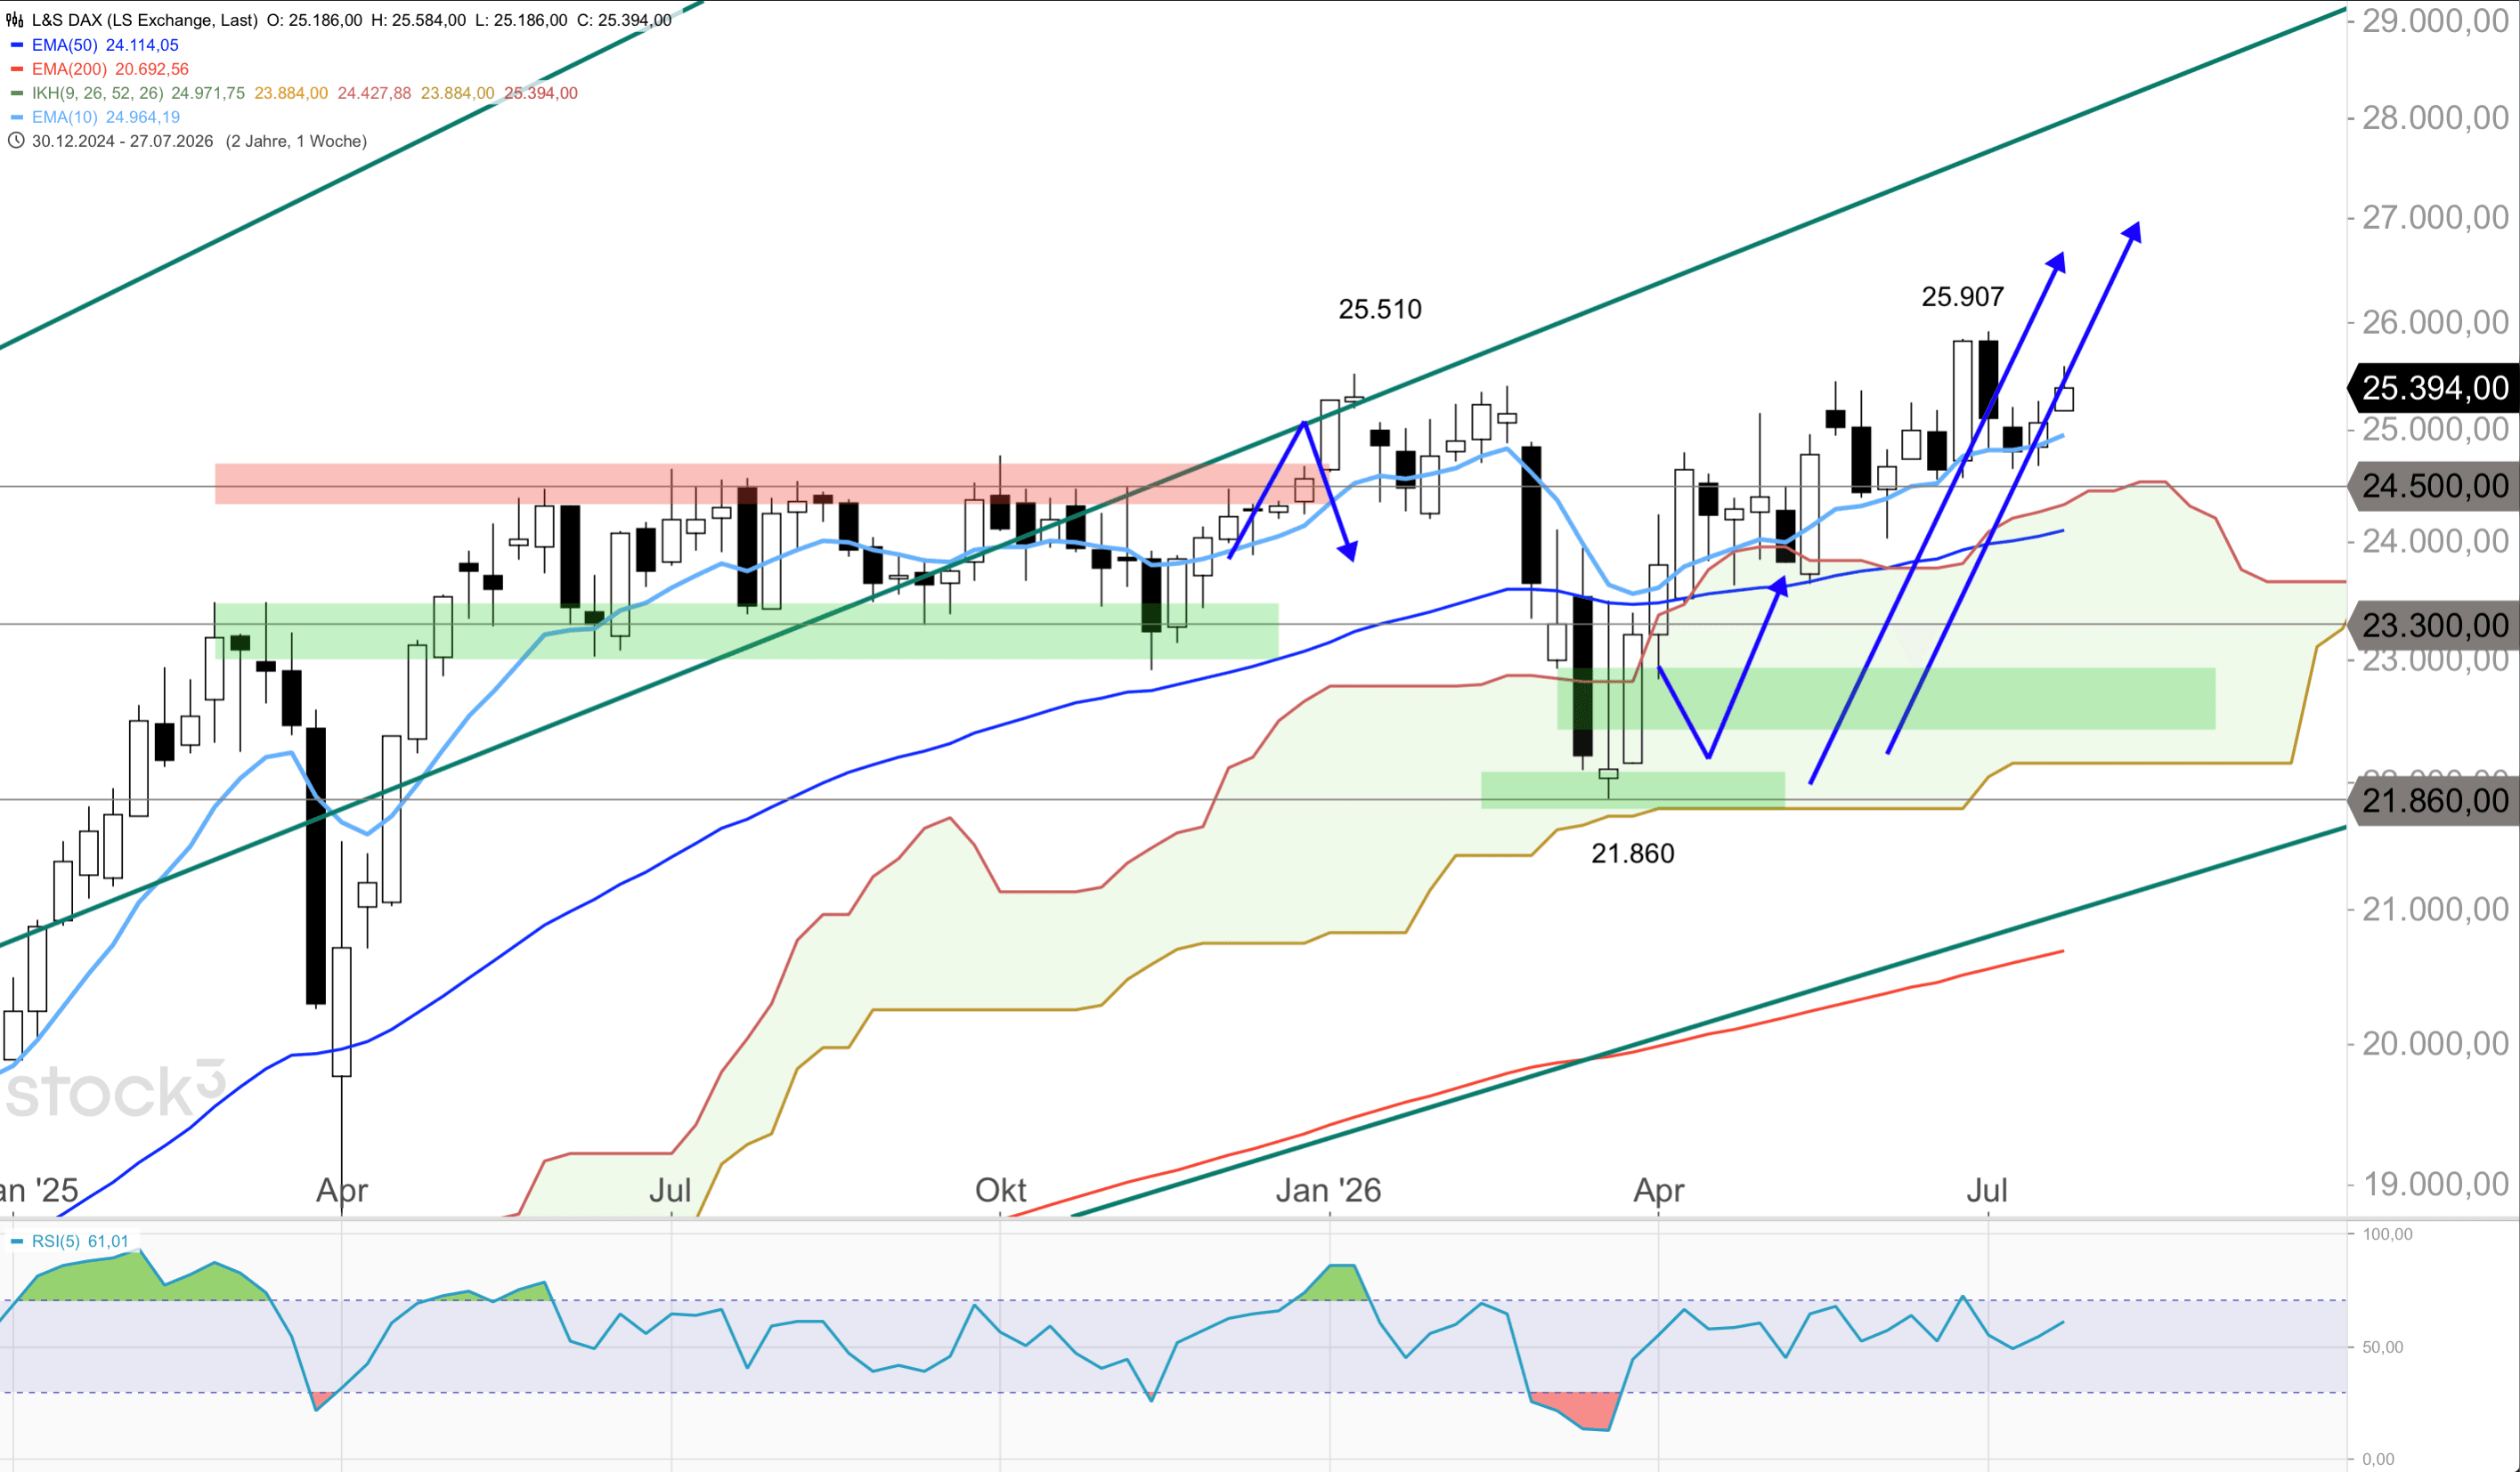2520x1472 pixels.
Task: Open the RSI(5) 61,01 indicator label
Action: coord(80,1241)
